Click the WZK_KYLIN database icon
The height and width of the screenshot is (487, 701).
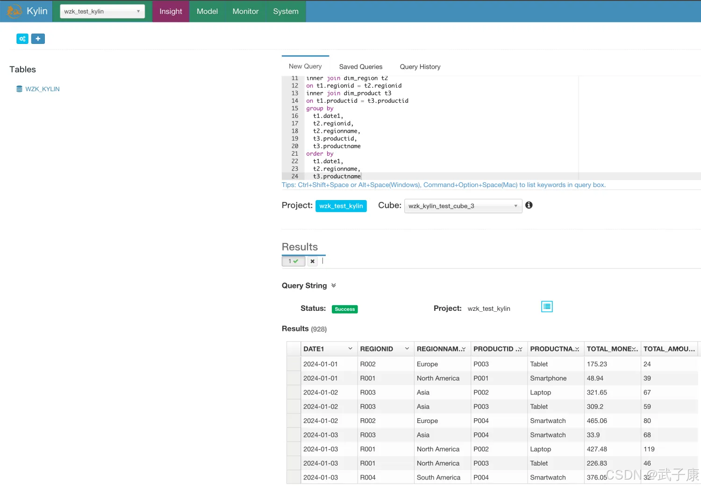click(19, 89)
